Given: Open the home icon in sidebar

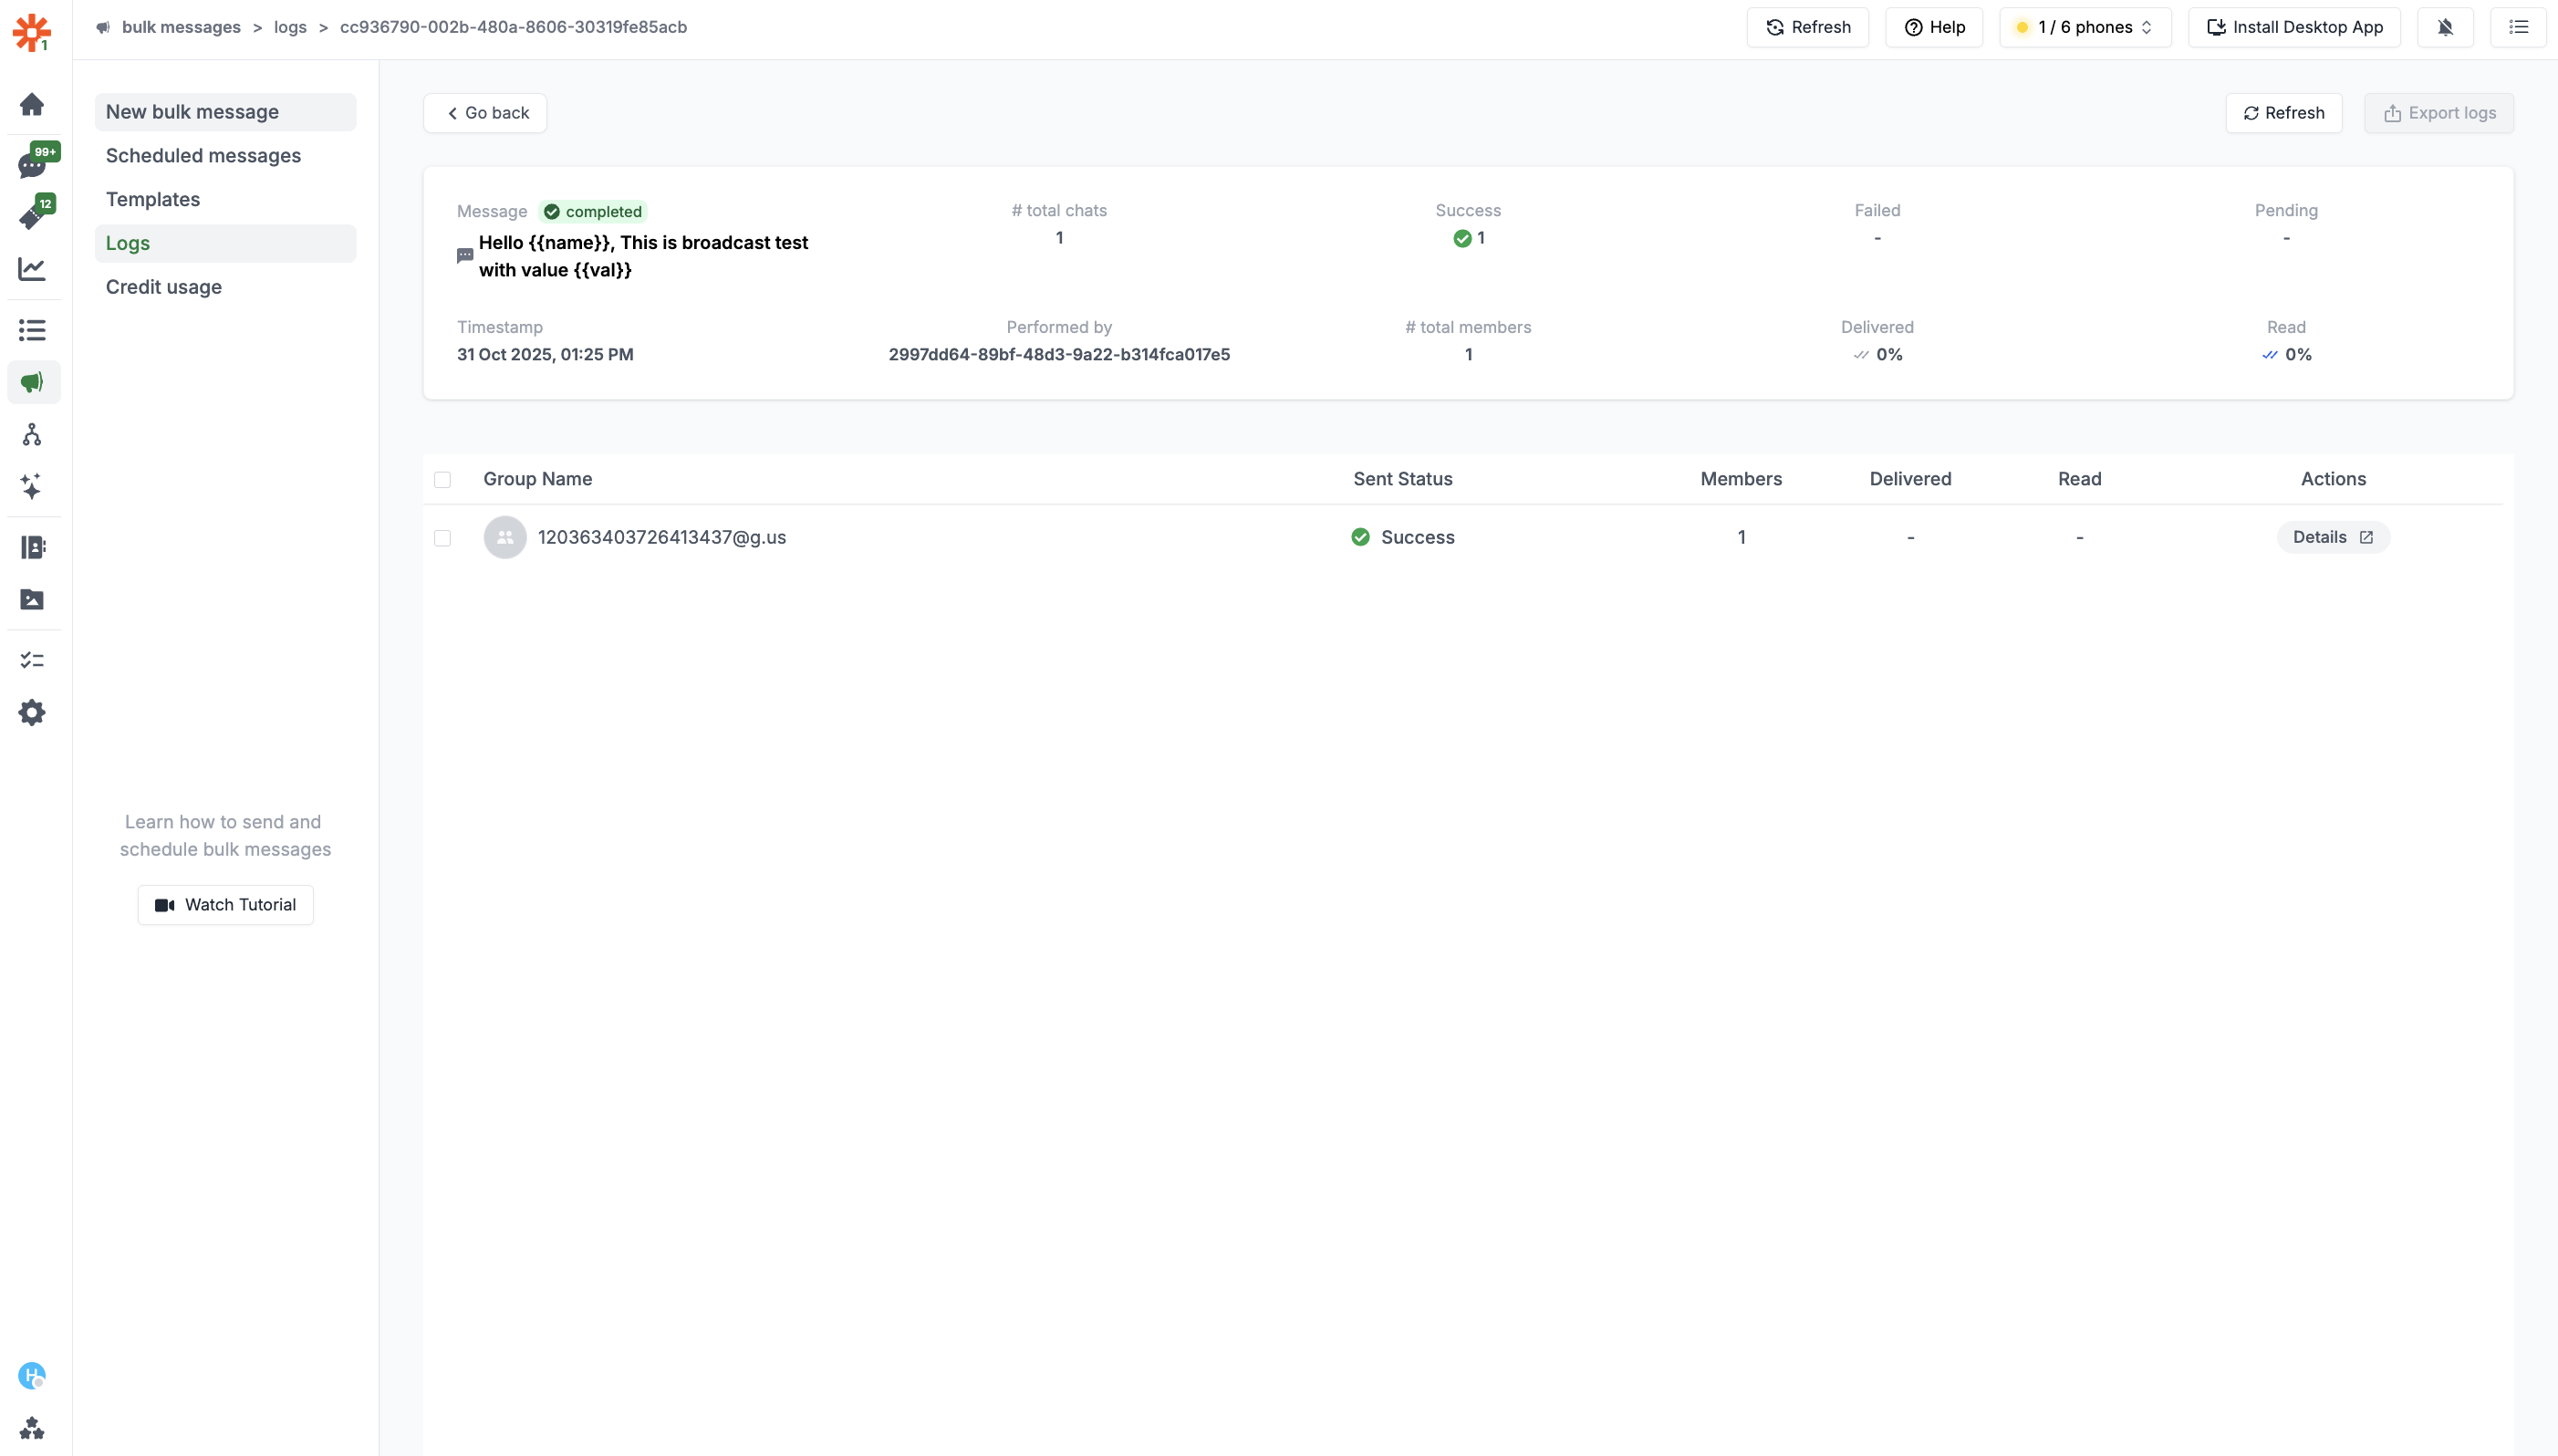Looking at the screenshot, I should click(x=32, y=104).
